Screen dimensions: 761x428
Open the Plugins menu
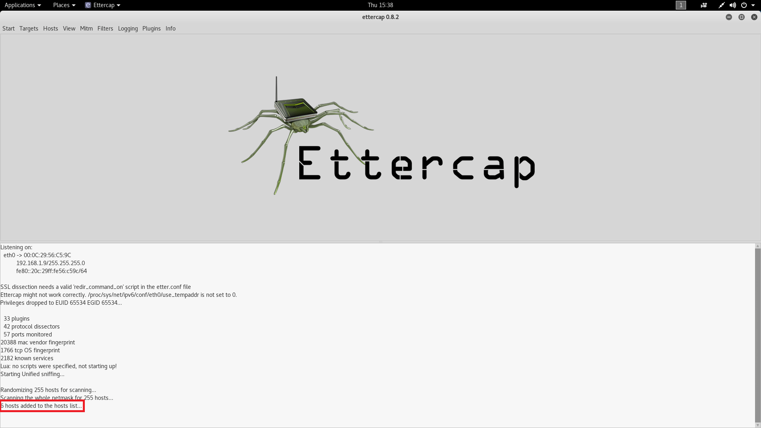(x=151, y=29)
